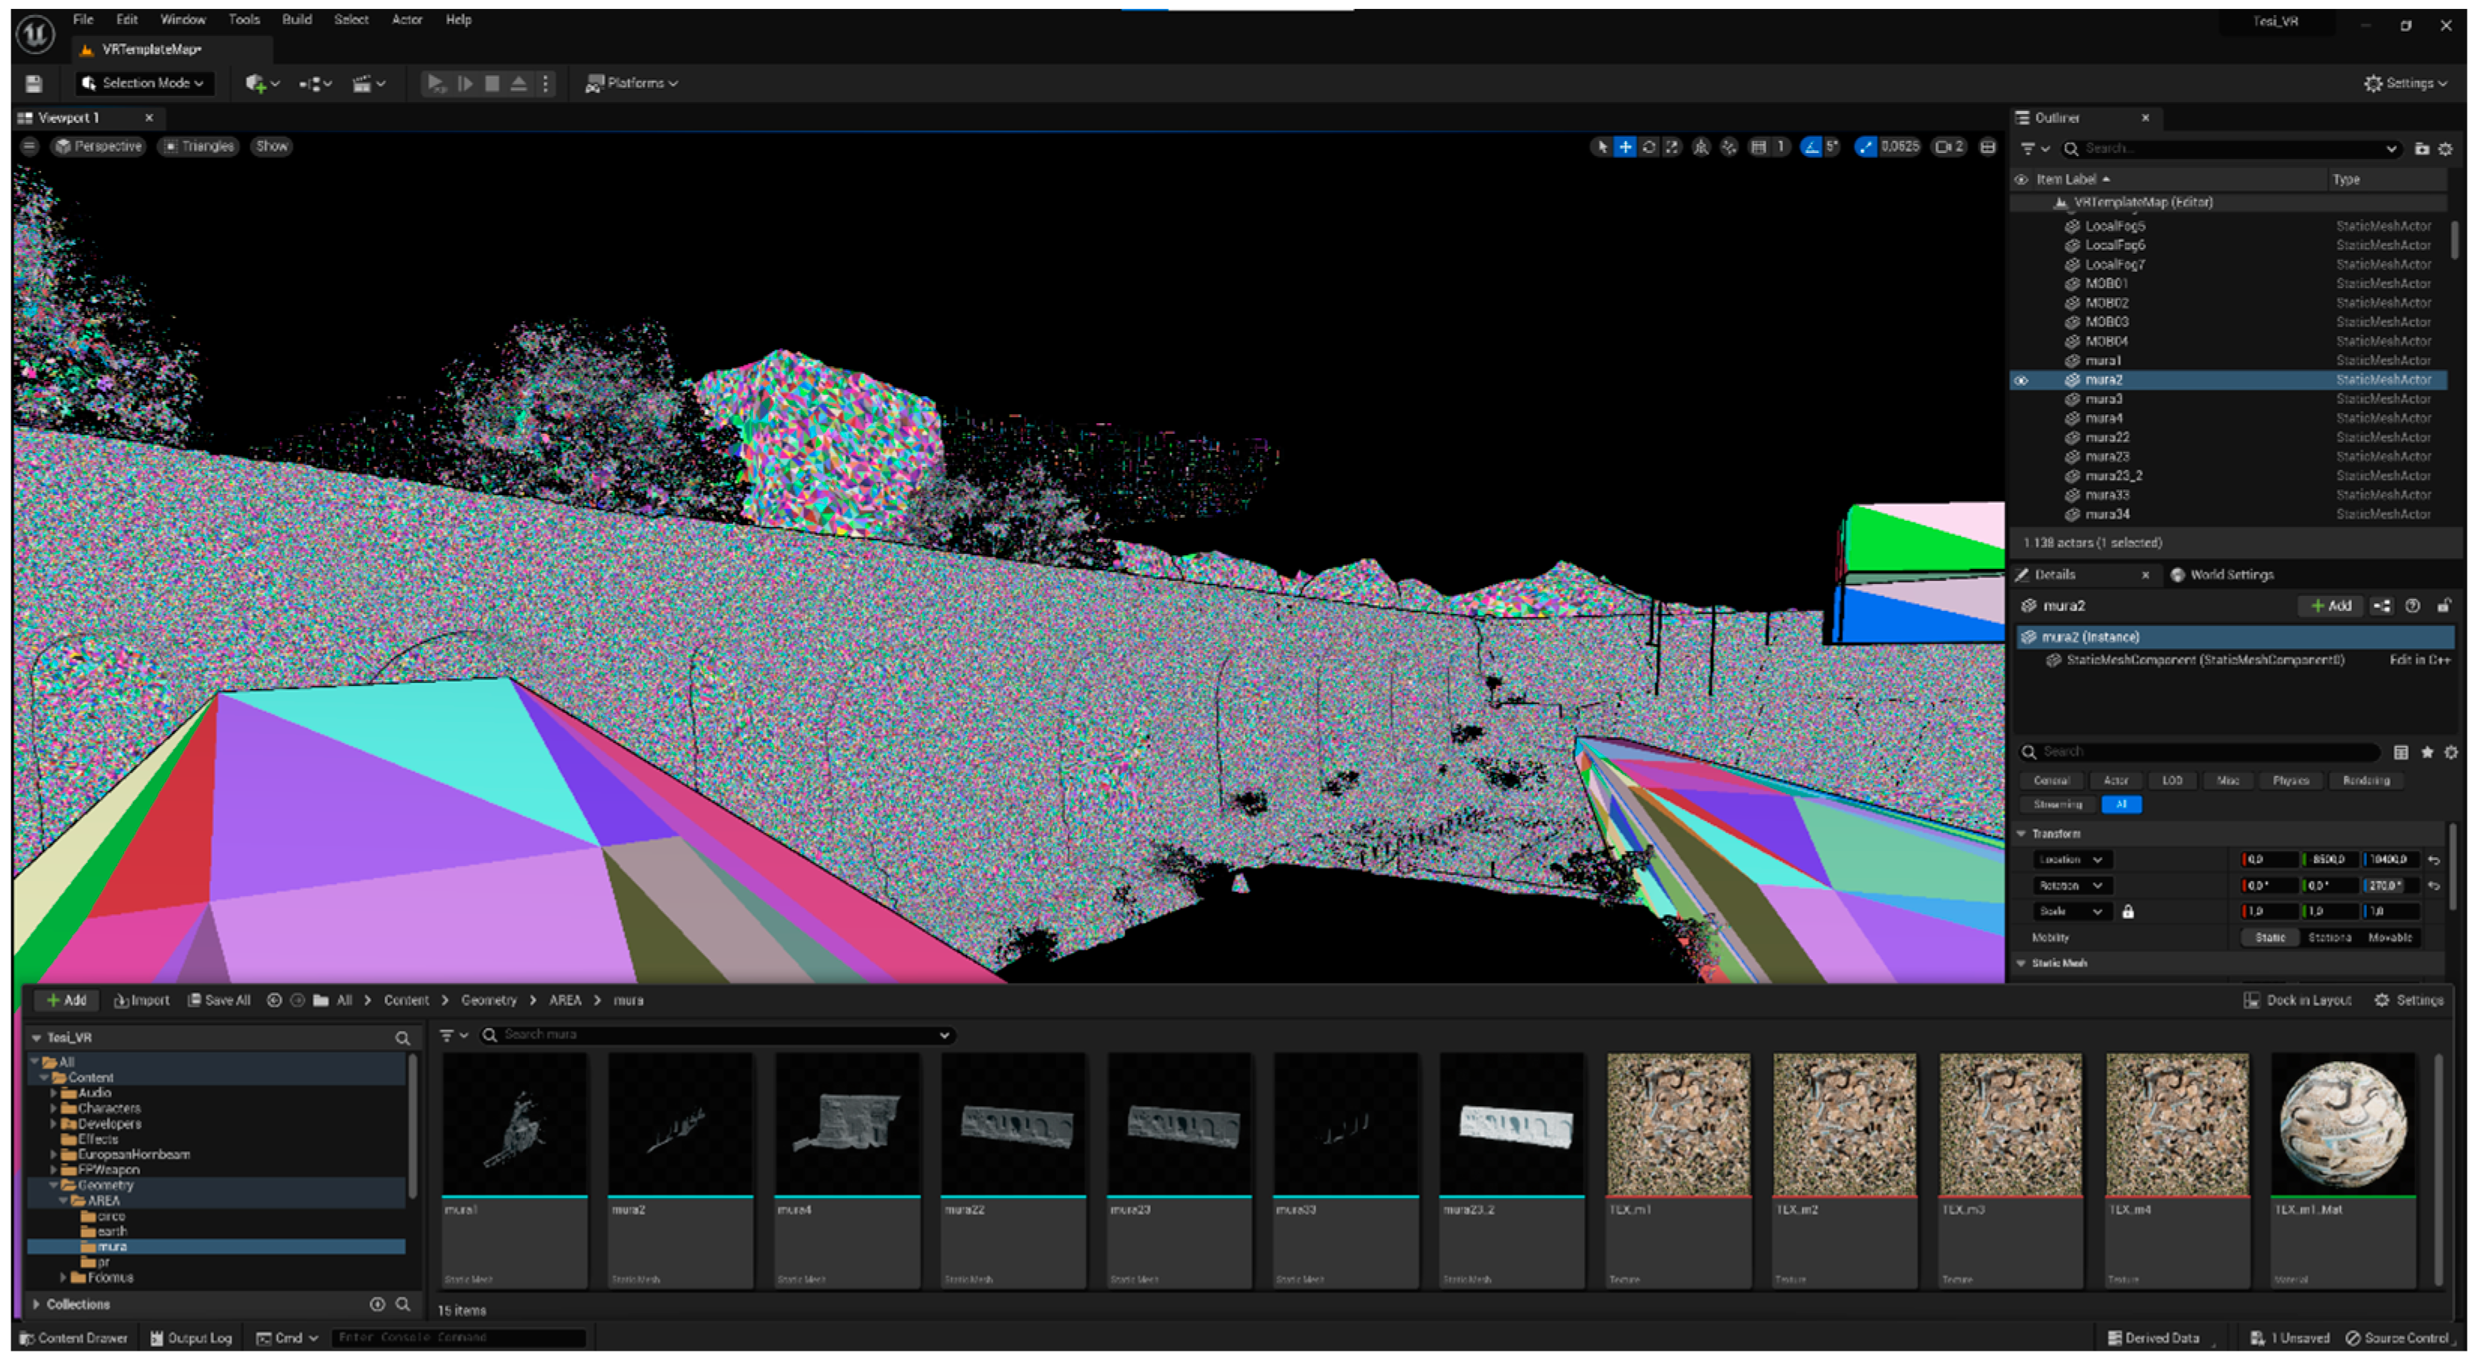Click the Save All button
Viewport: 2475px width, 1365px height.
click(x=219, y=1000)
